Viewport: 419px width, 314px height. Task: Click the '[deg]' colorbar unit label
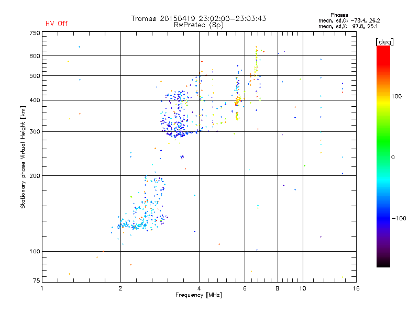click(384, 42)
